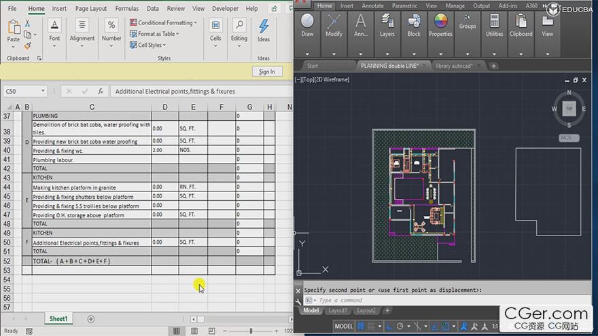Toggle polar tracking in AutoCAD
This screenshot has width=598, height=336.
[400, 326]
